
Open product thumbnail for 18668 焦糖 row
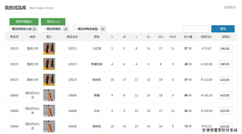coord(49,95)
